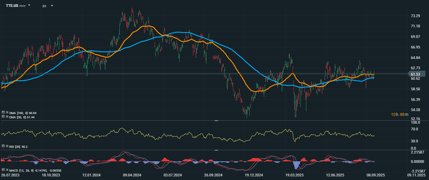
Task: Open settings icon for MACD [12, 26, 9]
Action: pos(3,170)
